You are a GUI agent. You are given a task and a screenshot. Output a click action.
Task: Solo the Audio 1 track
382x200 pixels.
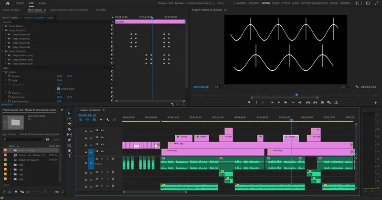(107, 159)
